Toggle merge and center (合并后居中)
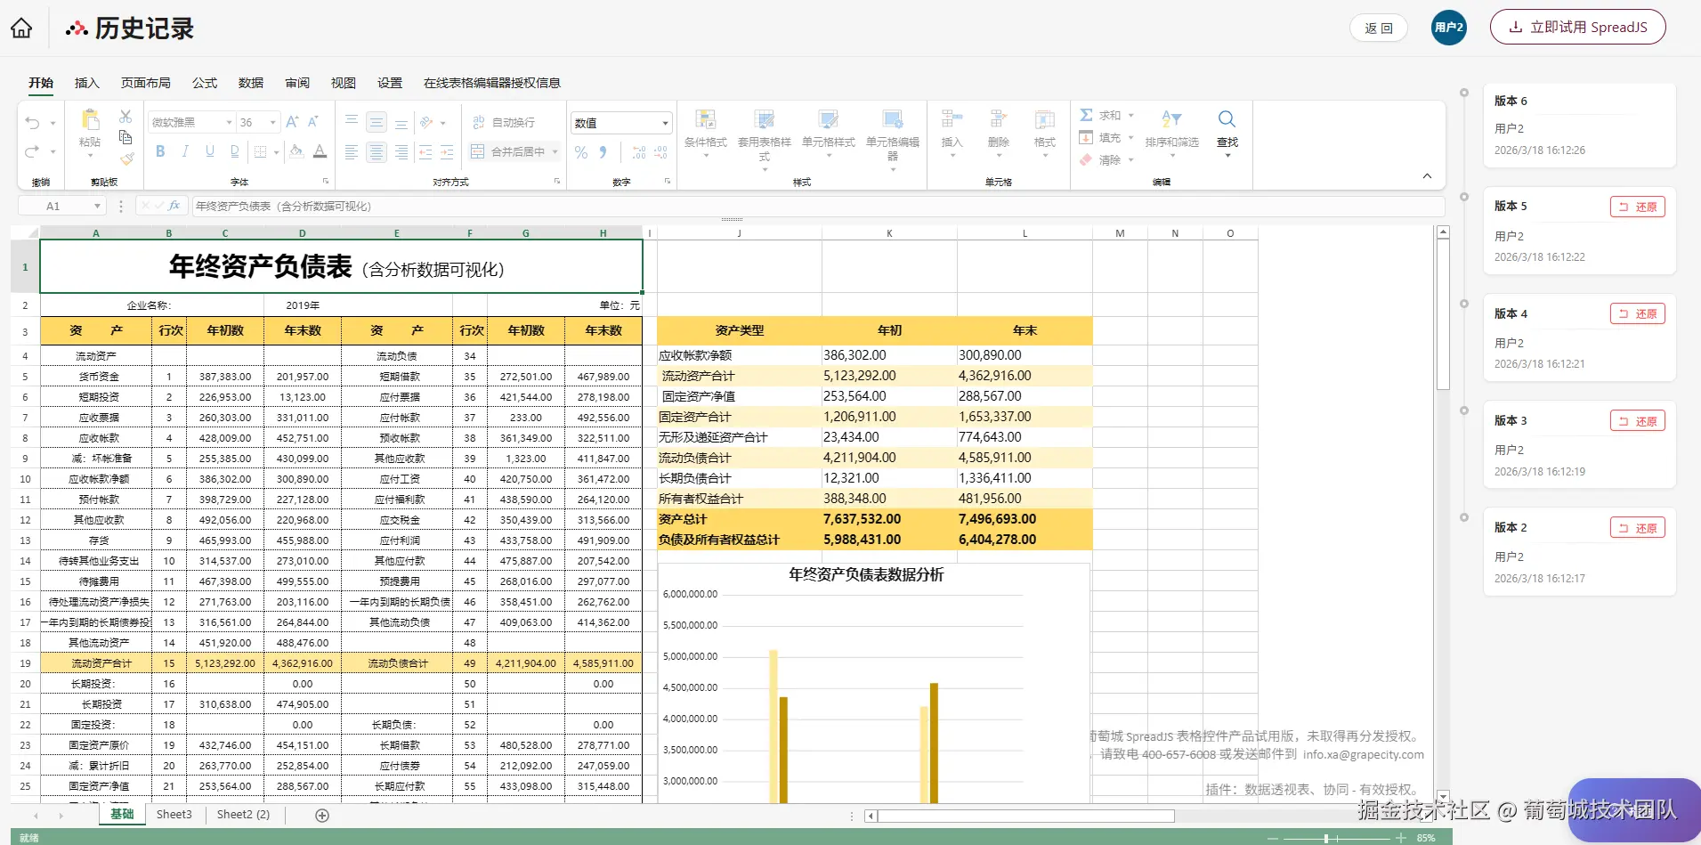 coord(508,152)
